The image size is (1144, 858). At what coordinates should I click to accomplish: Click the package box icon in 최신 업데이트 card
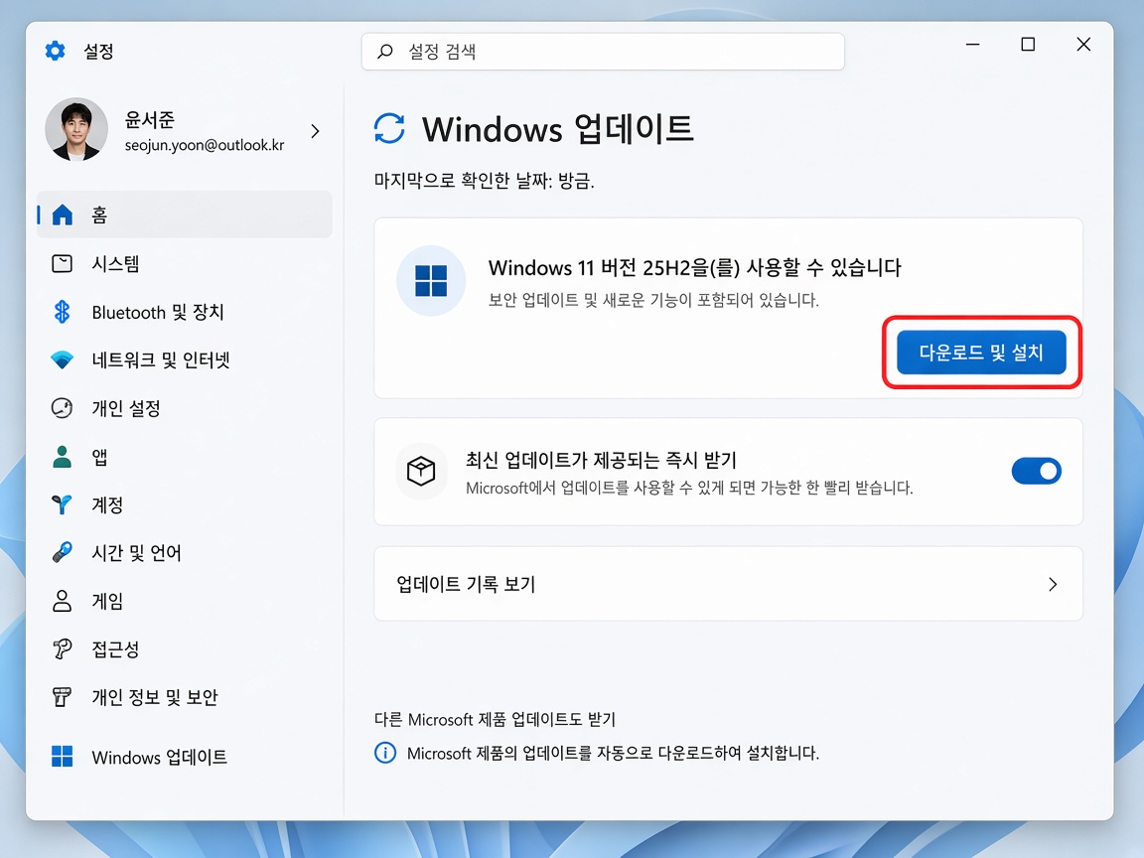pos(421,472)
